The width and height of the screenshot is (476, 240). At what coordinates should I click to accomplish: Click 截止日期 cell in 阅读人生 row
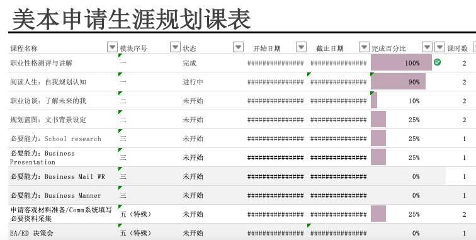coord(339,82)
